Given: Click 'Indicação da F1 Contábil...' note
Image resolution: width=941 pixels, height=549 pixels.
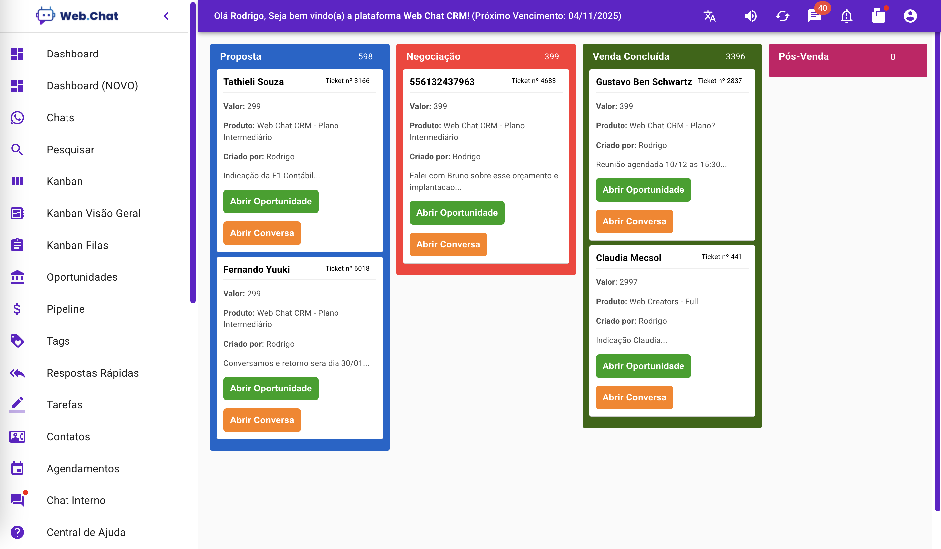Looking at the screenshot, I should (271, 176).
